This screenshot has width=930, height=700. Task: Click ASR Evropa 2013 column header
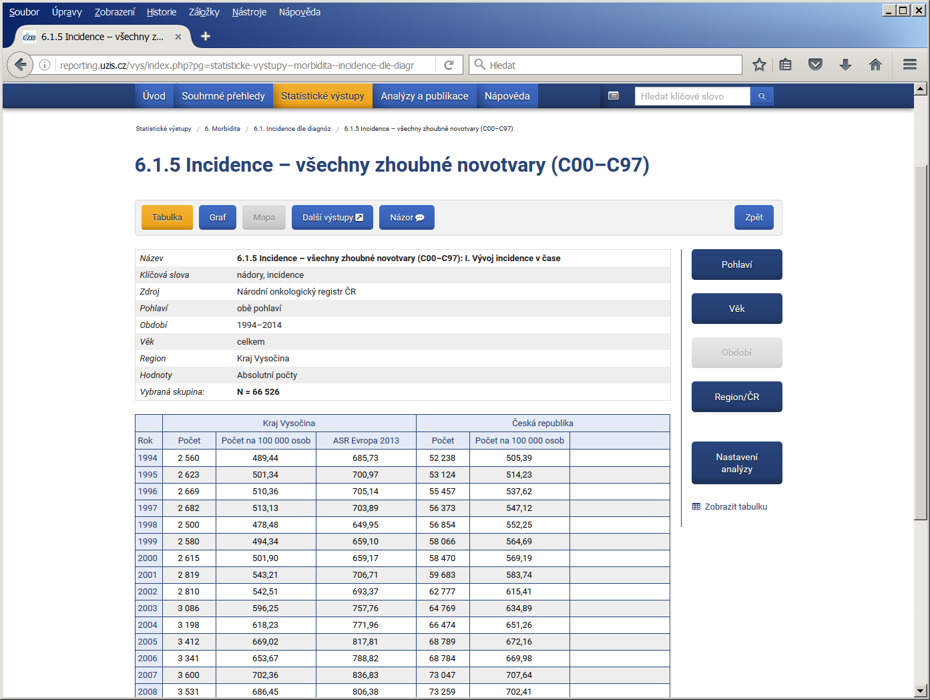click(366, 441)
